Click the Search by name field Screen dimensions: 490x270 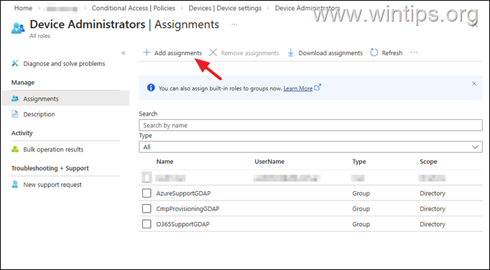point(310,126)
